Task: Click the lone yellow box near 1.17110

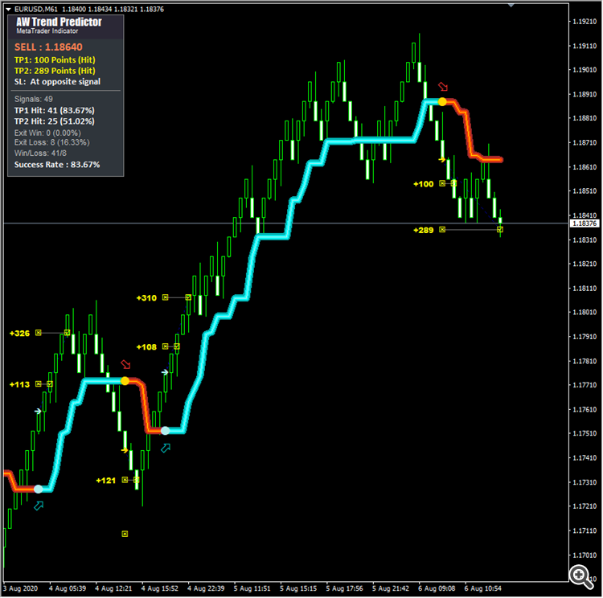Action: [125, 534]
